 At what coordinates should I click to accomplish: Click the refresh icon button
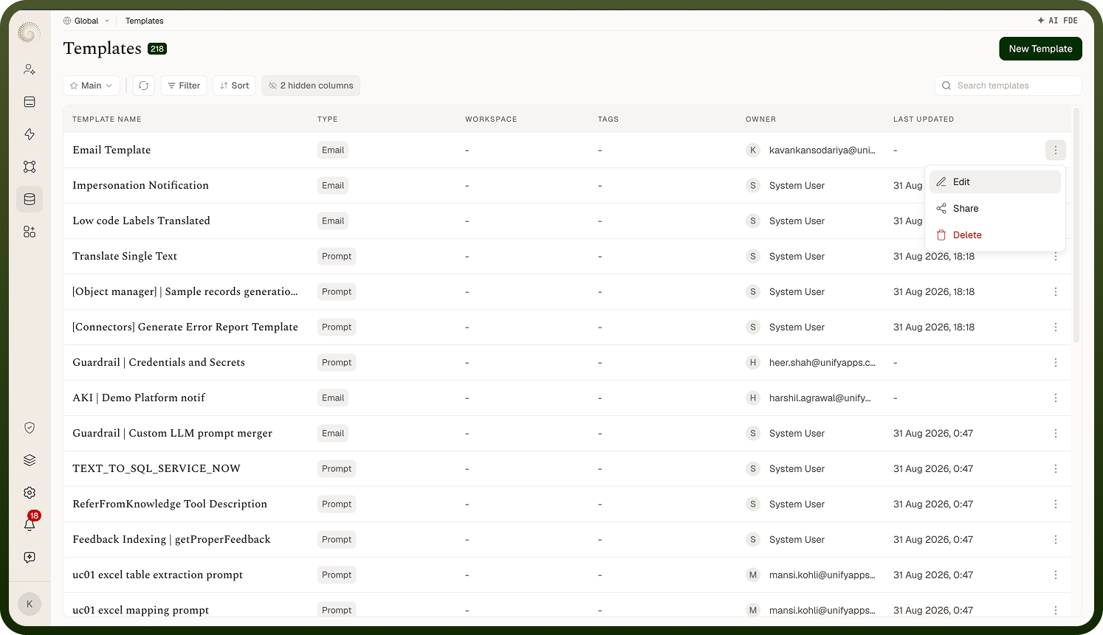144,86
